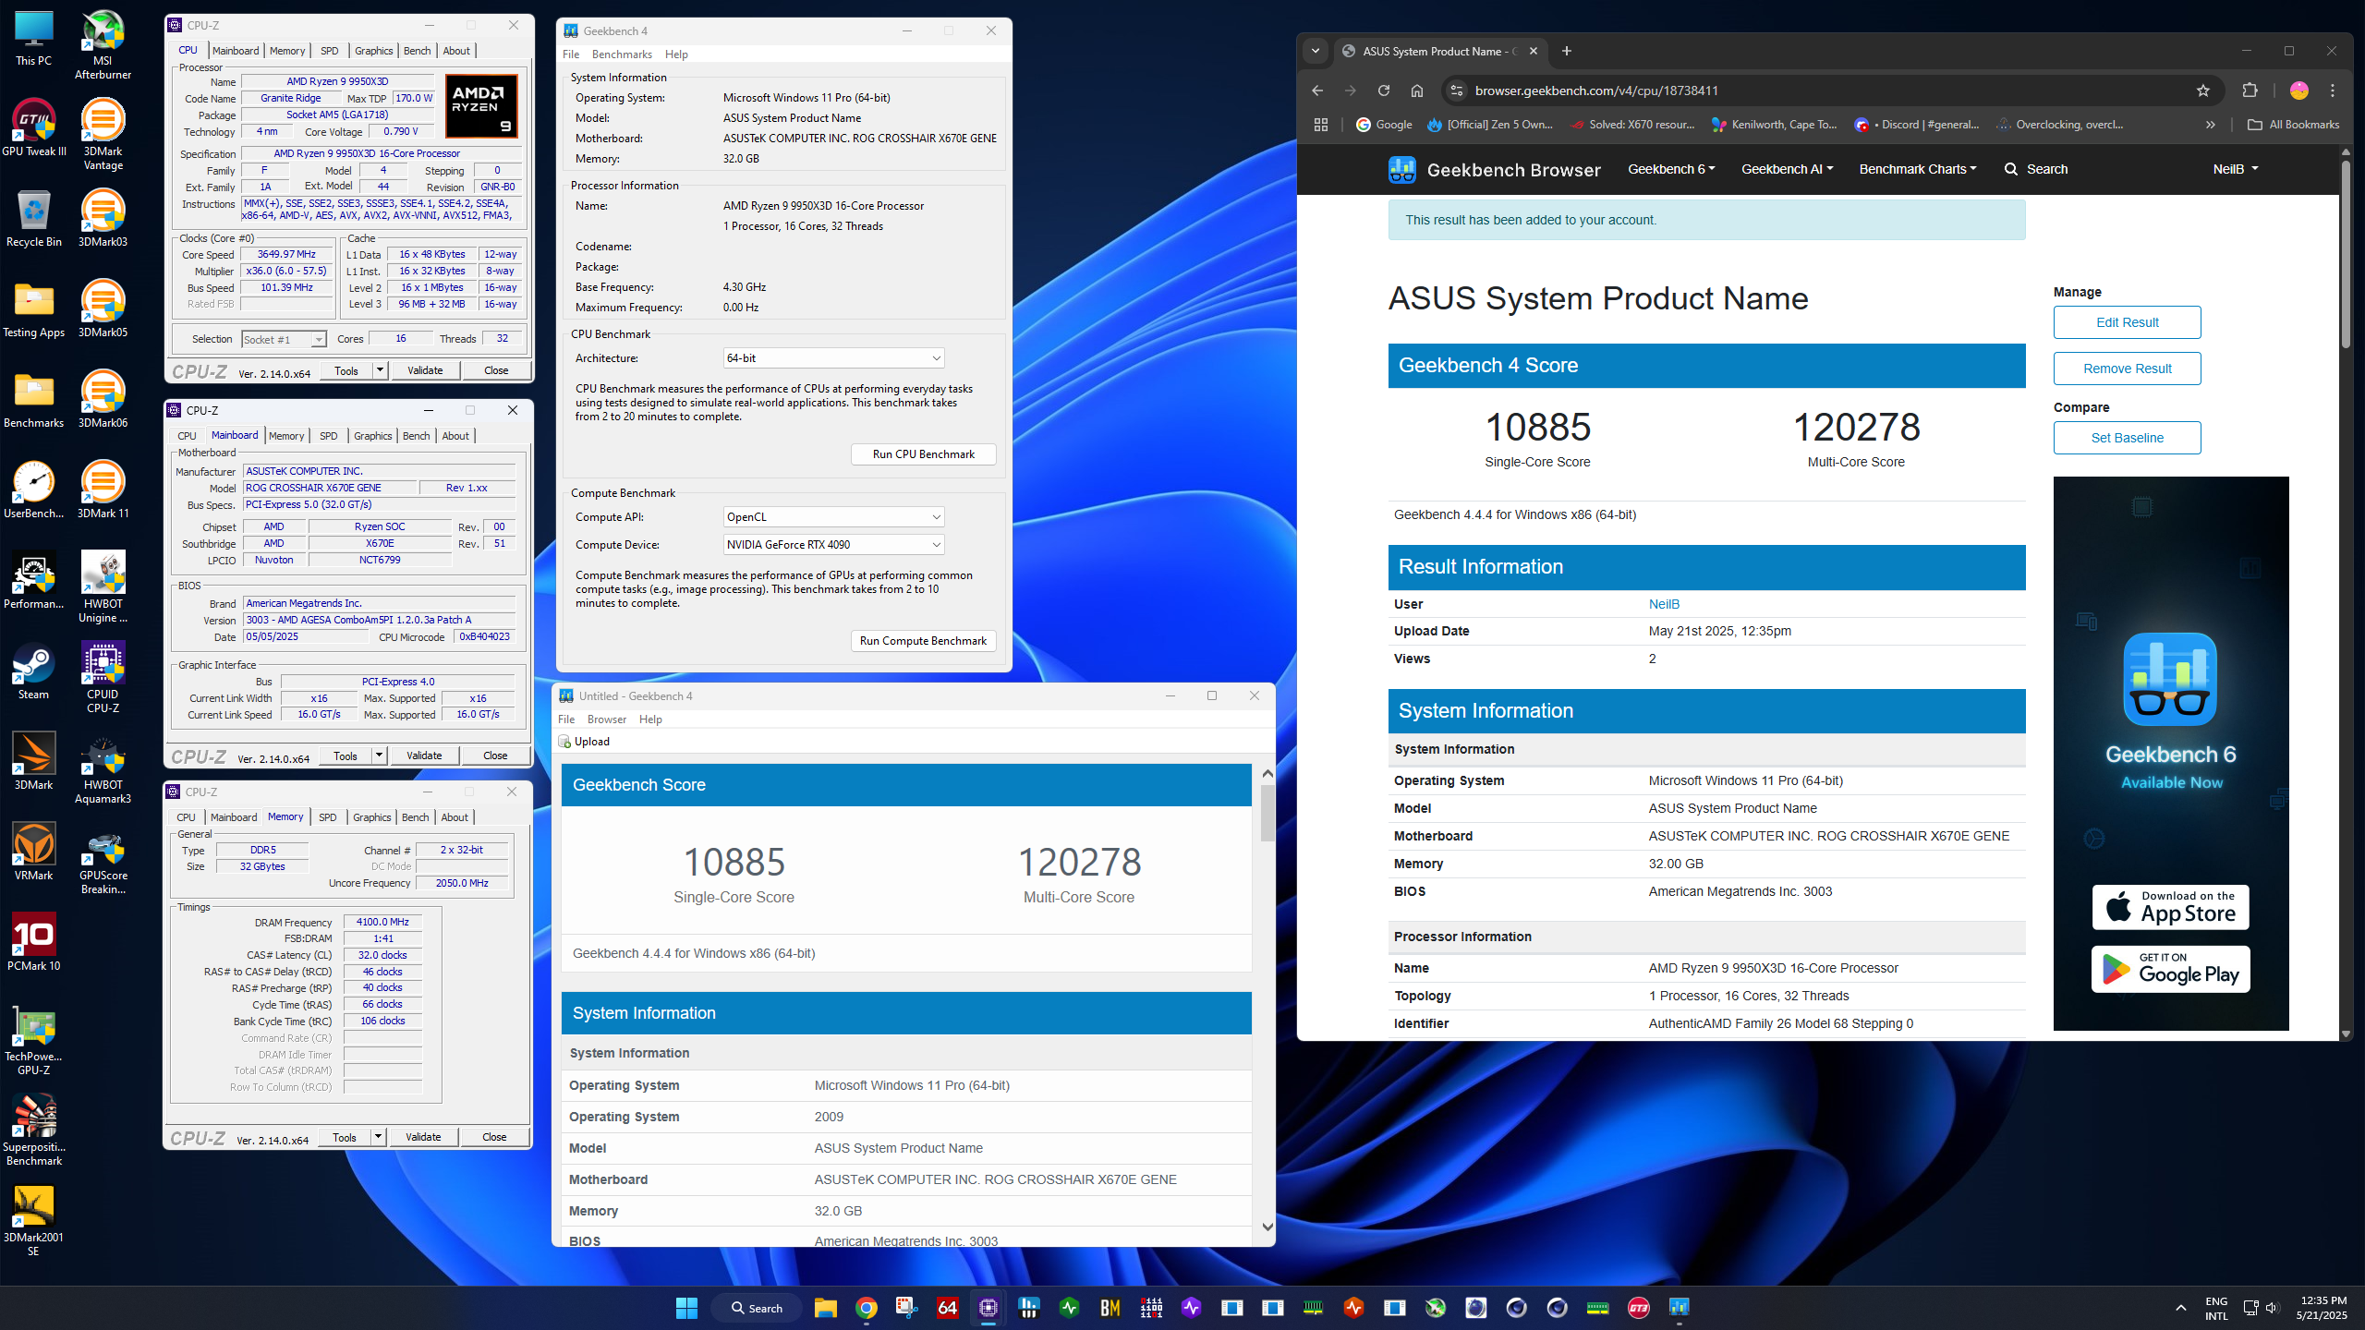
Task: Open PCMark 10 desktop icon
Action: tap(34, 942)
